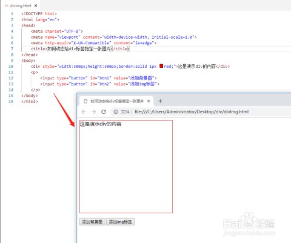This screenshot has width=291, height=243.
Task: Click the site info icon in address bar
Action: (116, 112)
